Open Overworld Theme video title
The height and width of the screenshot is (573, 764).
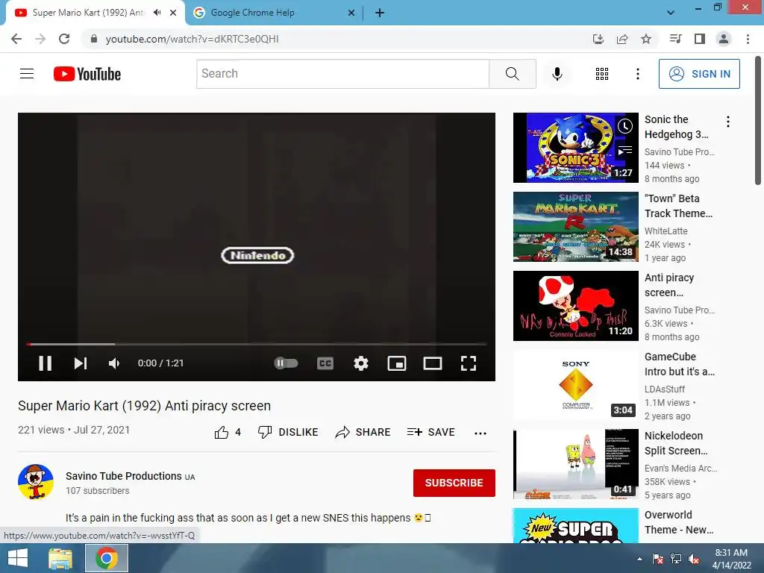[679, 522]
